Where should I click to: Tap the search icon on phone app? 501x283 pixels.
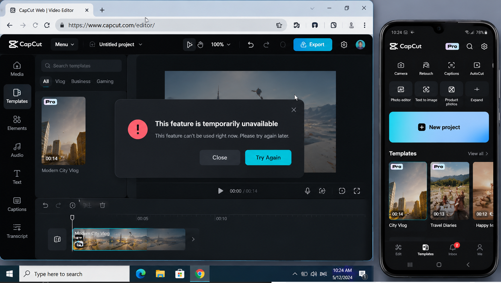[470, 46]
